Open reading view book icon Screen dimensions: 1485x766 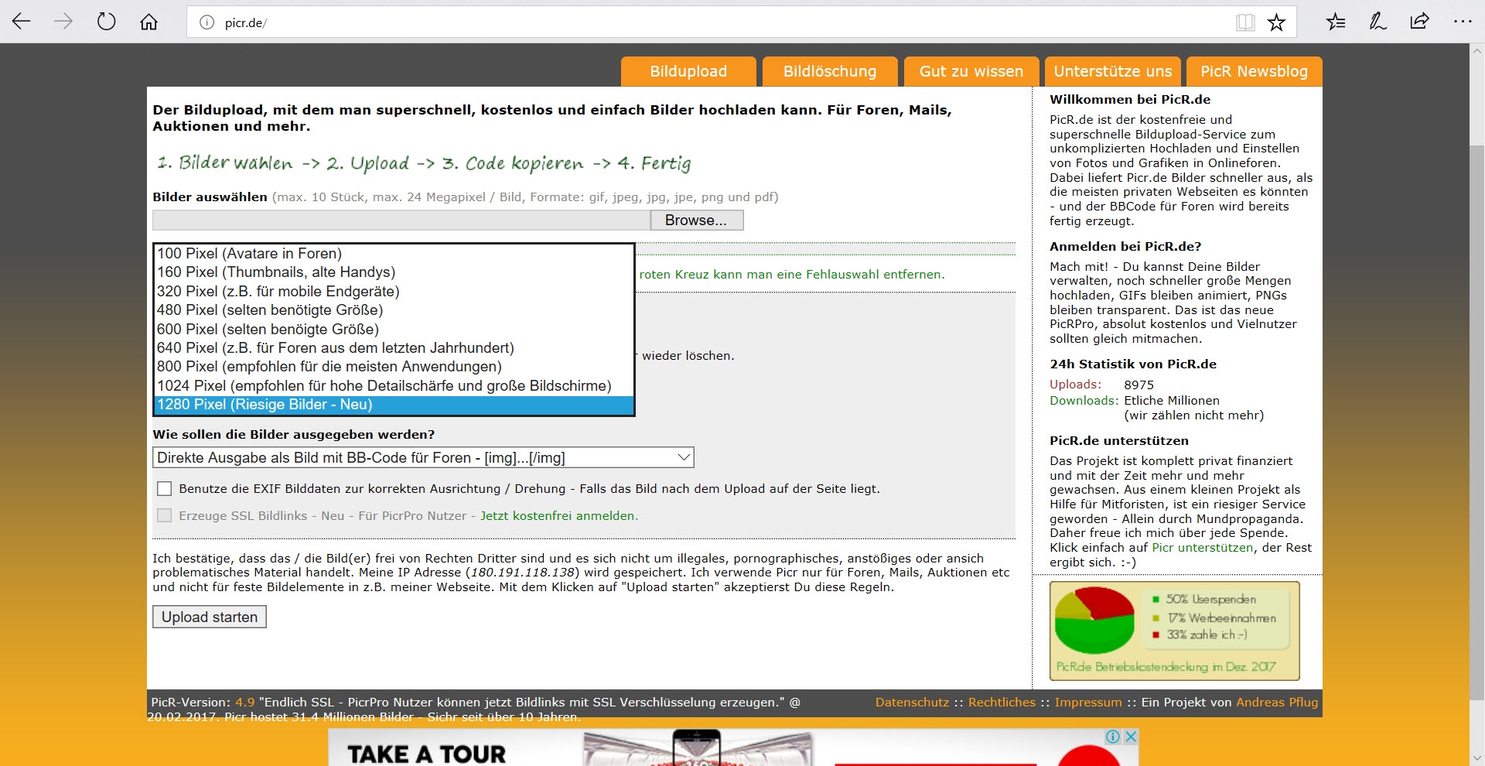pyautogui.click(x=1244, y=22)
